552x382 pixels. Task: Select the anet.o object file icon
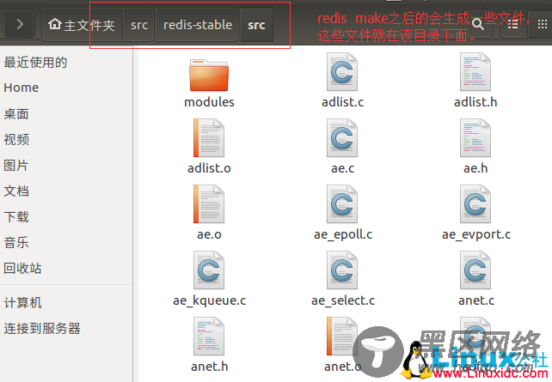click(x=342, y=336)
